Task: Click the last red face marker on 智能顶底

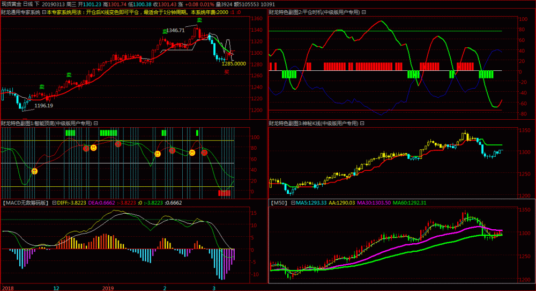Action: point(204,152)
